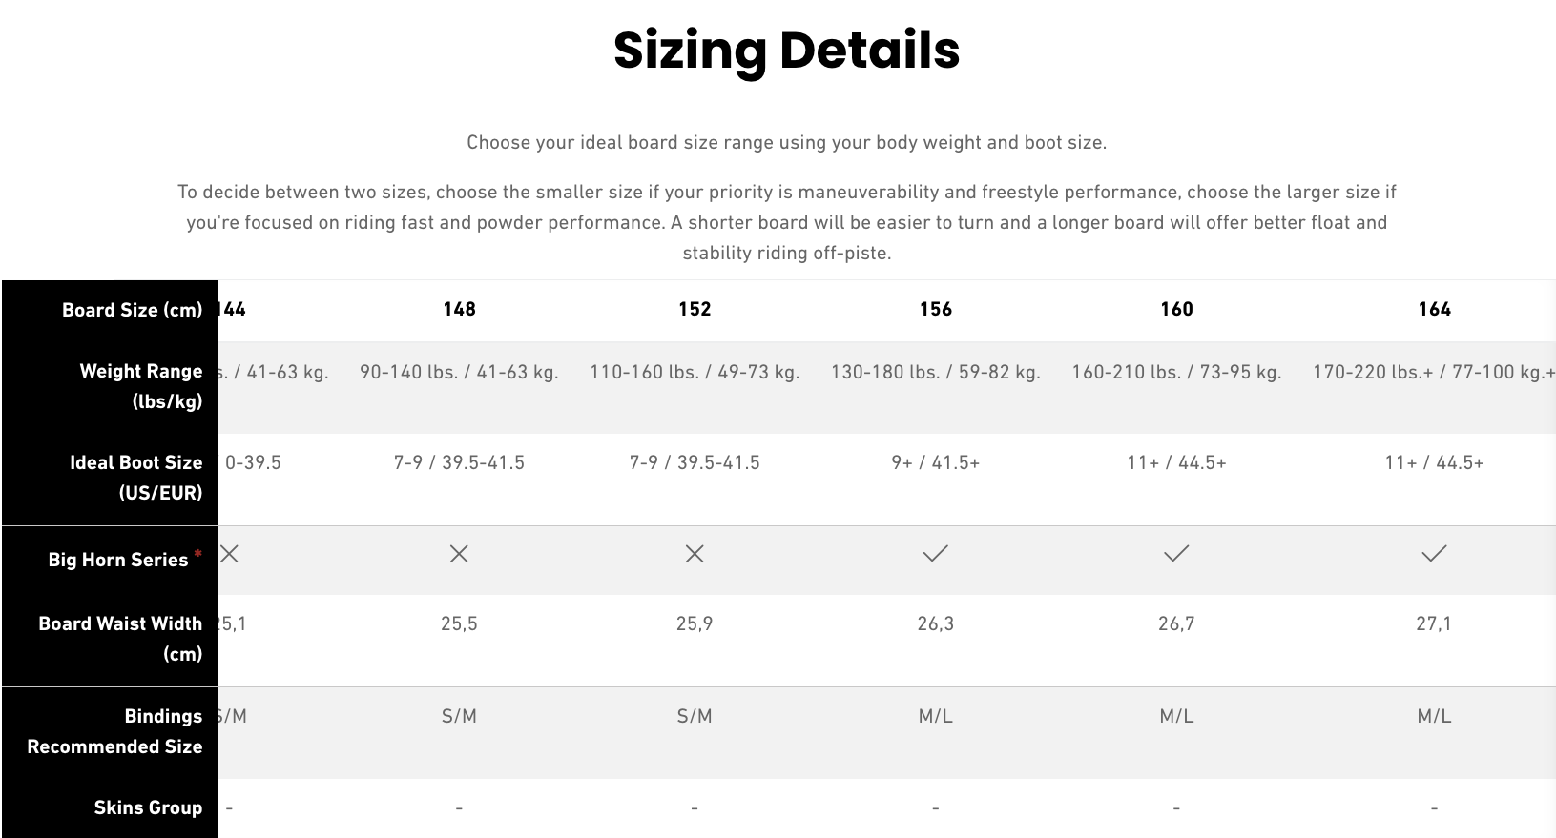
Task: Click the checkmark under the 160 column
Action: (1176, 554)
